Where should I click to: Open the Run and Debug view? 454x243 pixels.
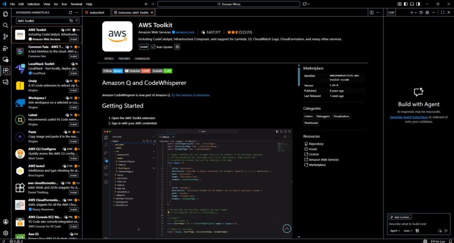point(5,48)
